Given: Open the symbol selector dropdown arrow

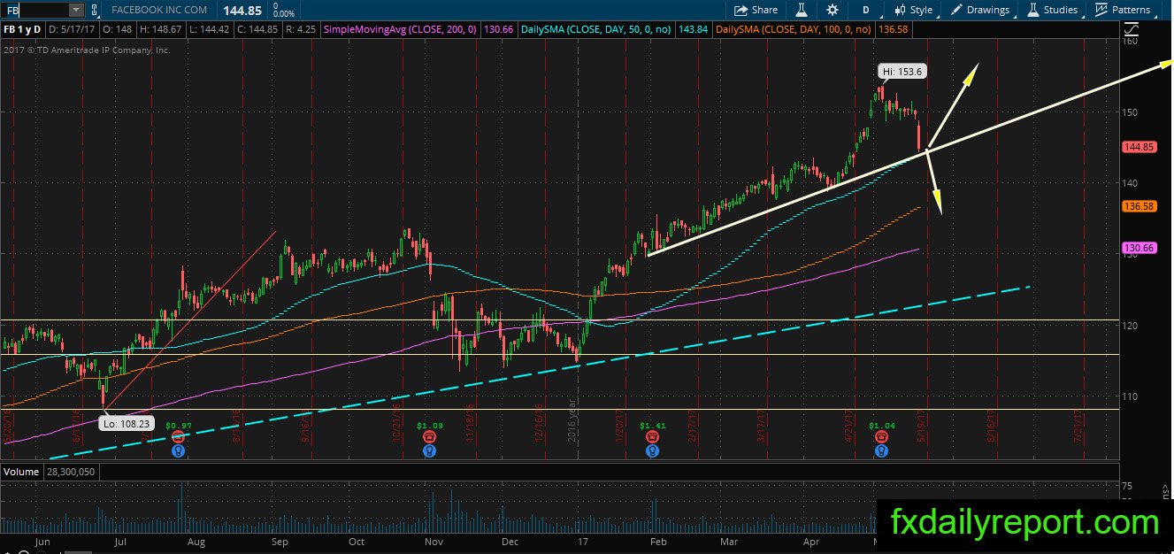Looking at the screenshot, I should 75,10.
